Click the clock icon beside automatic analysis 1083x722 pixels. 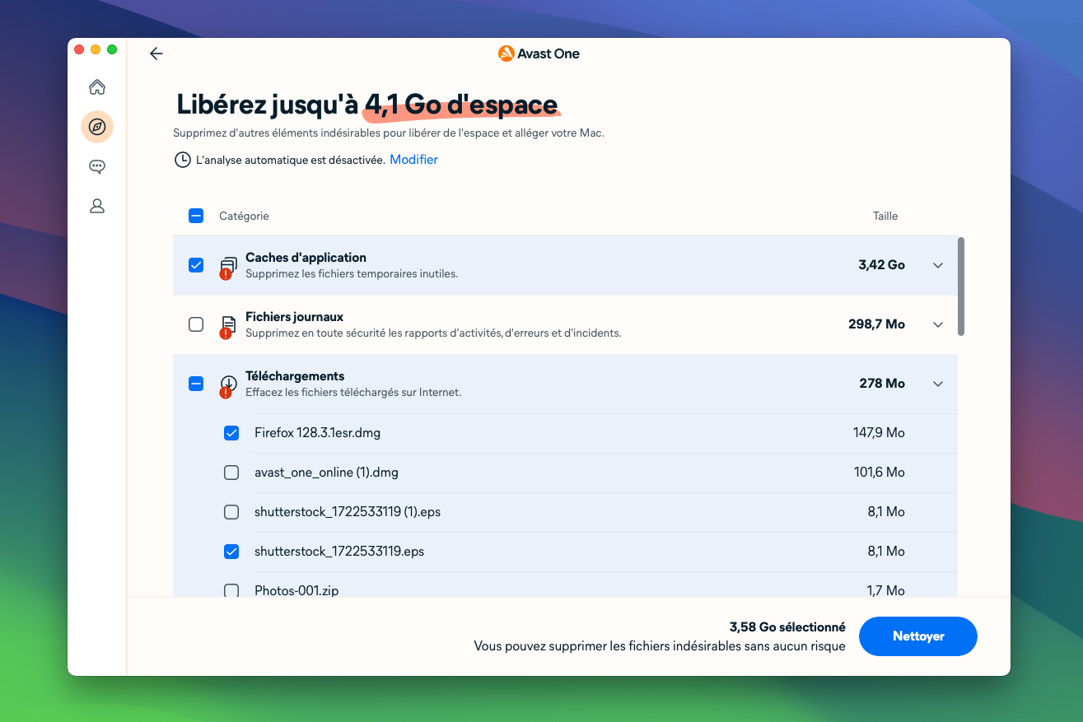183,160
